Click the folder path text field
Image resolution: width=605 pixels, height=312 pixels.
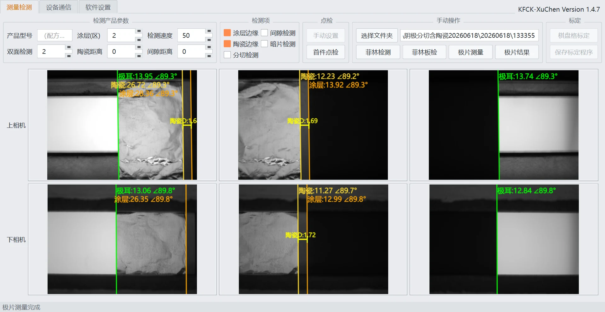point(470,36)
